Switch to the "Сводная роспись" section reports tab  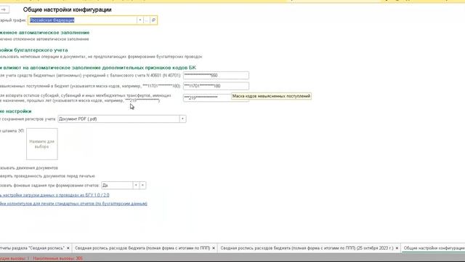pyautogui.click(x=32, y=248)
